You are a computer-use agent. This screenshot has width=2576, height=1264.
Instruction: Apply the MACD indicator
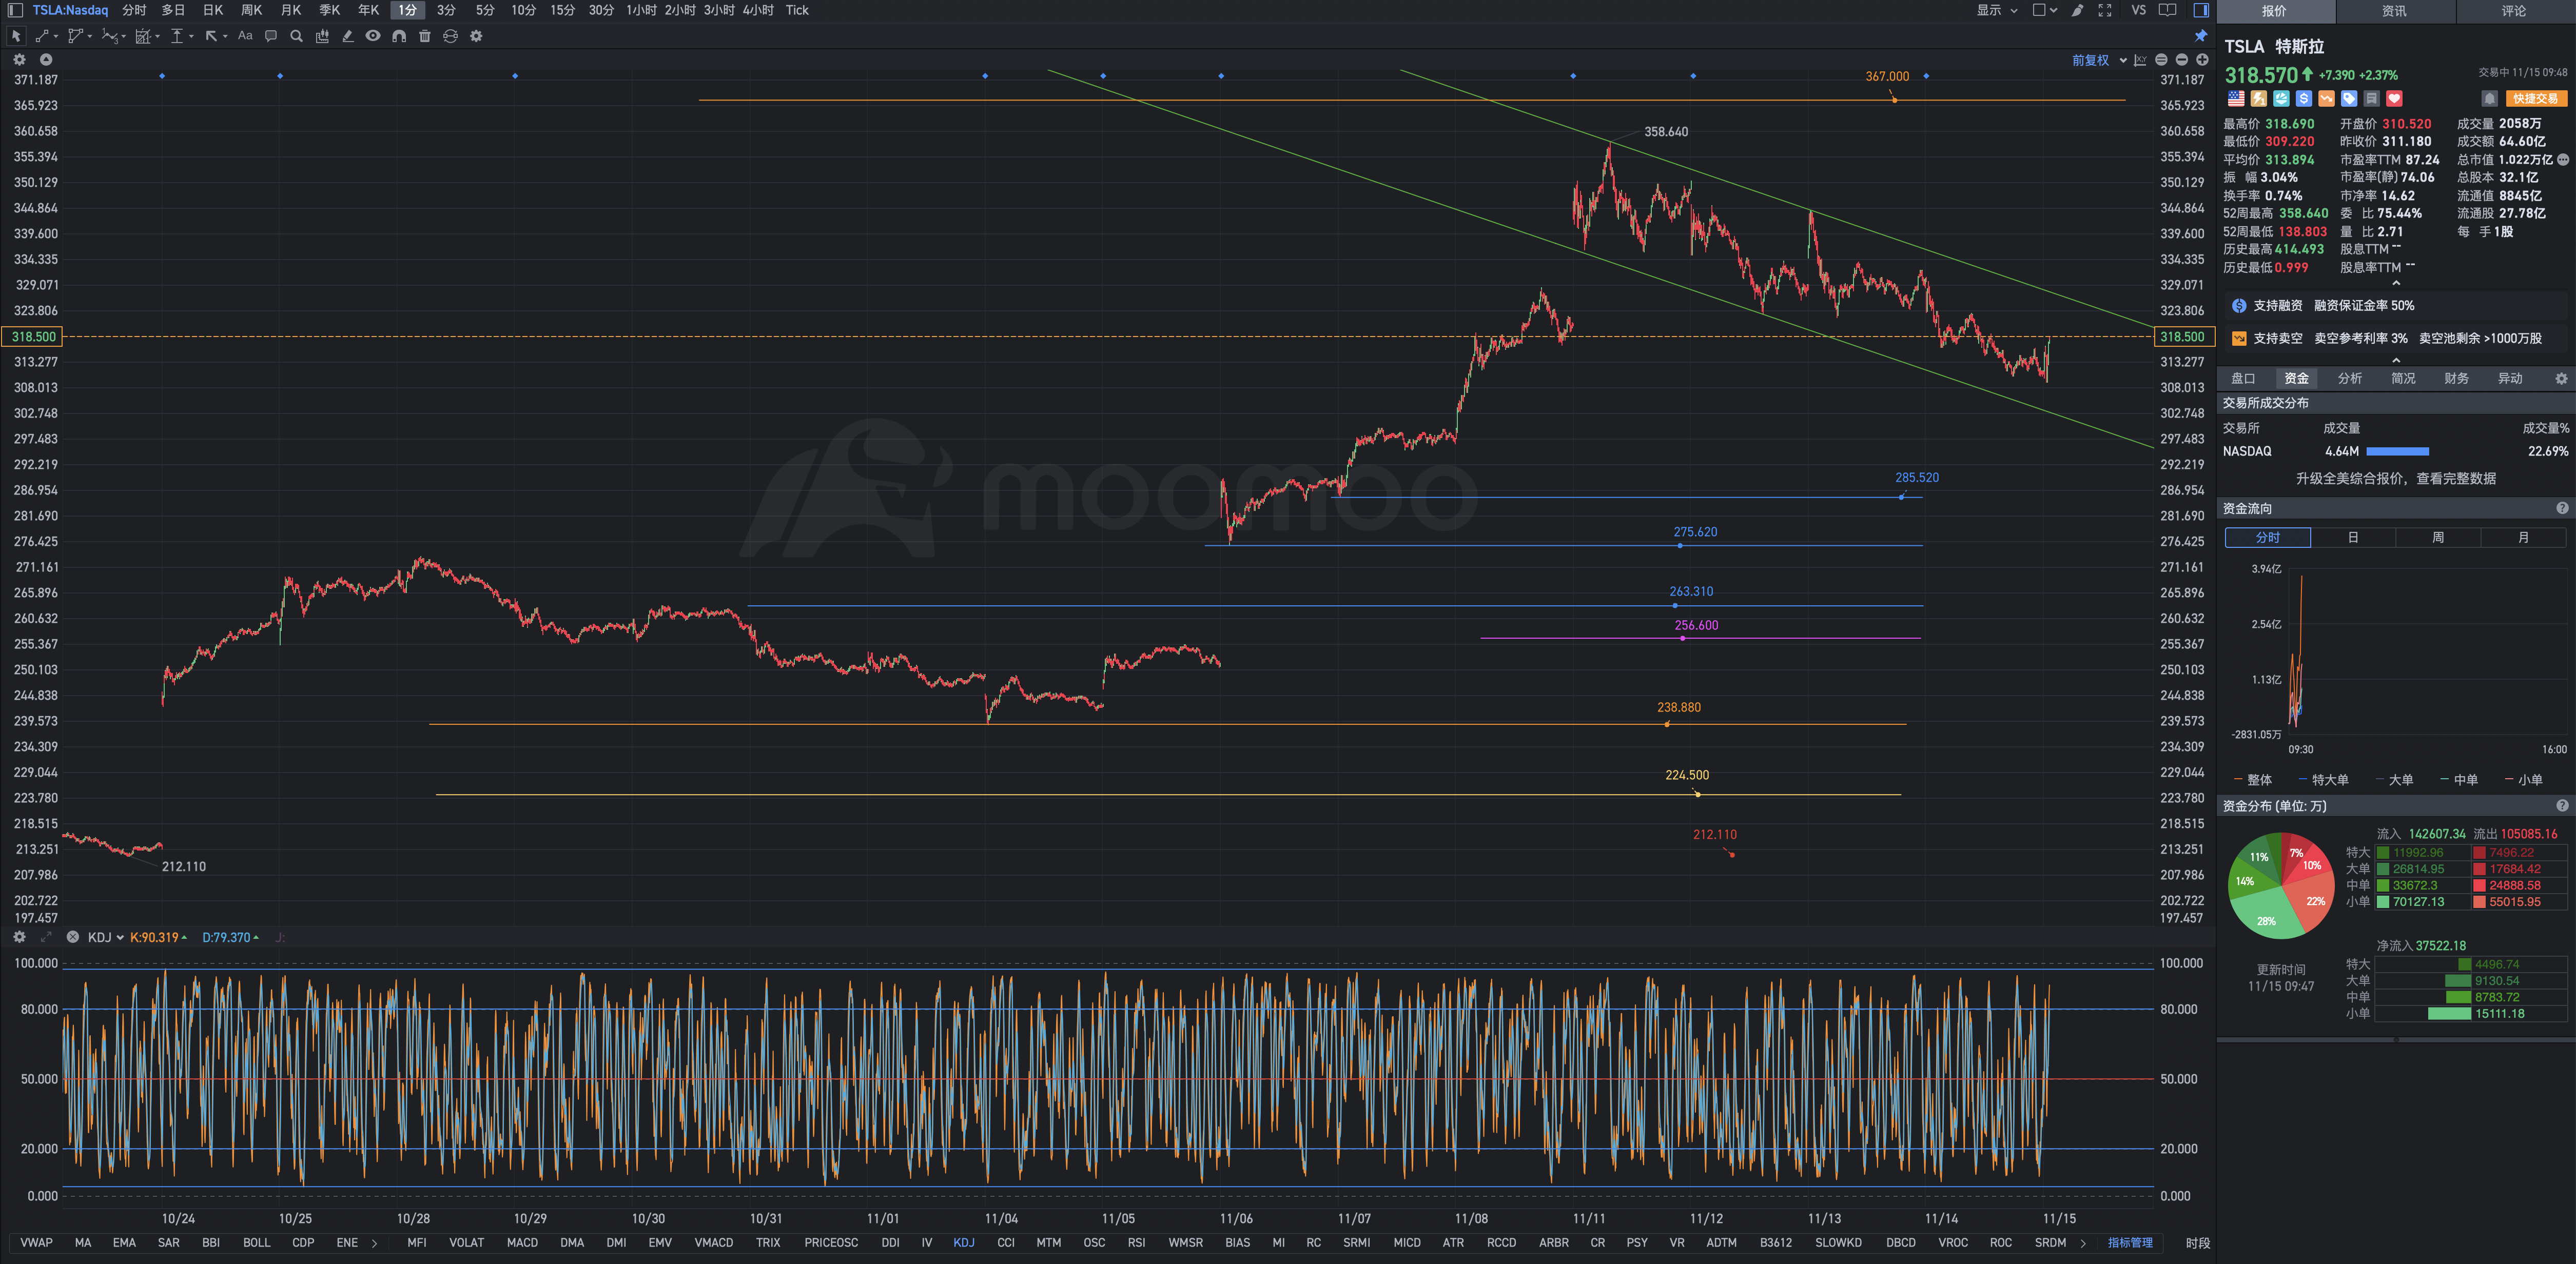coord(522,1242)
